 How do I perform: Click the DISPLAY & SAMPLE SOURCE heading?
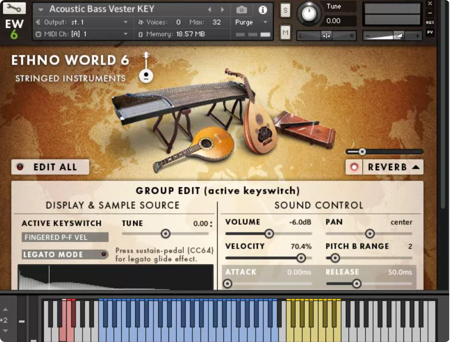click(112, 205)
